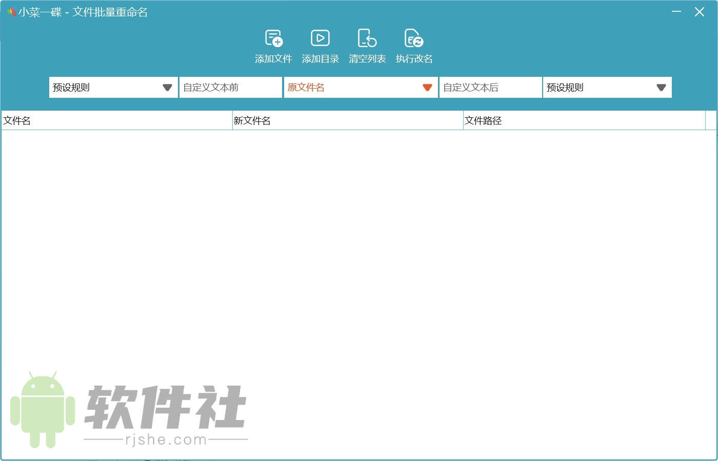The width and height of the screenshot is (718, 461).
Task: Select the 新文件名 column header
Action: (x=253, y=120)
